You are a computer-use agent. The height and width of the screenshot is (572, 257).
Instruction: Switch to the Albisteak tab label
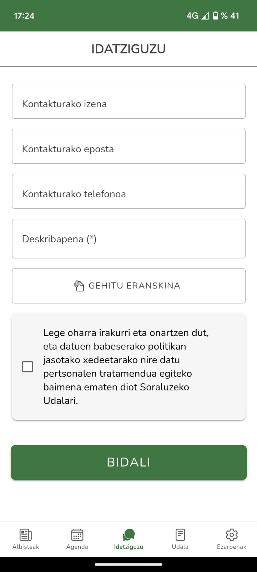pos(26,547)
